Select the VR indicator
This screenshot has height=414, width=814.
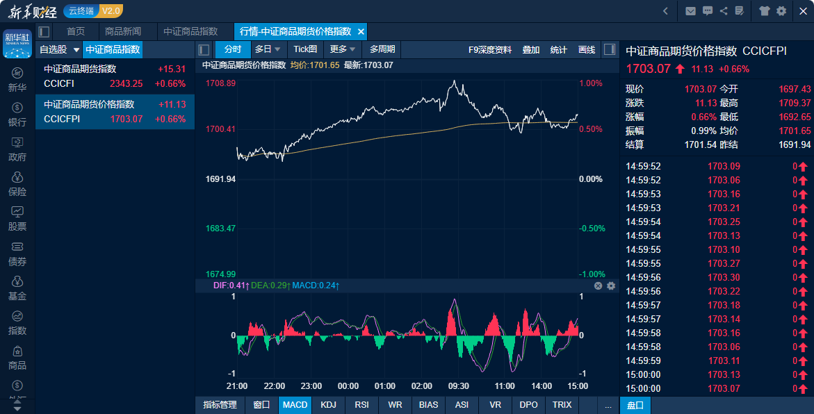click(x=495, y=405)
